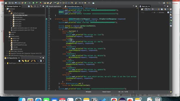This screenshot has height=101, width=180.
Task: Click the green Run button in toolbar
Action: click(x=33, y=3)
